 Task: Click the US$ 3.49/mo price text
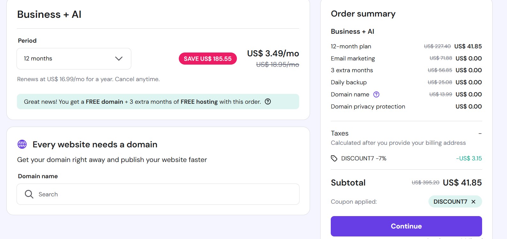(273, 53)
